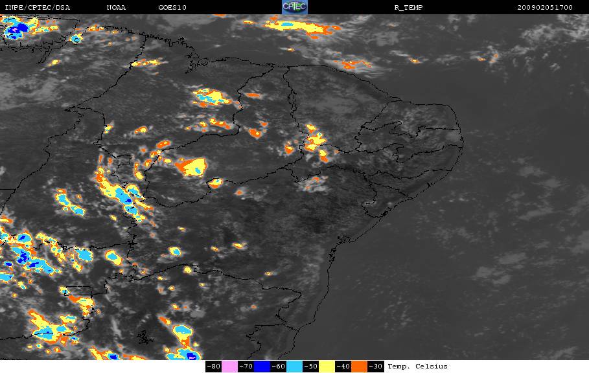Click the INPE/CPTEC/DSA header text
The width and height of the screenshot is (589, 373).
click(x=37, y=8)
